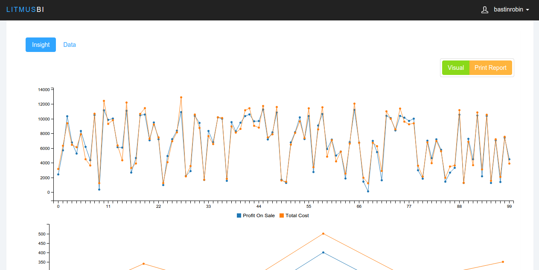This screenshot has height=270, width=539.
Task: Click the 14000 y-axis label
Action: click(x=44, y=89)
